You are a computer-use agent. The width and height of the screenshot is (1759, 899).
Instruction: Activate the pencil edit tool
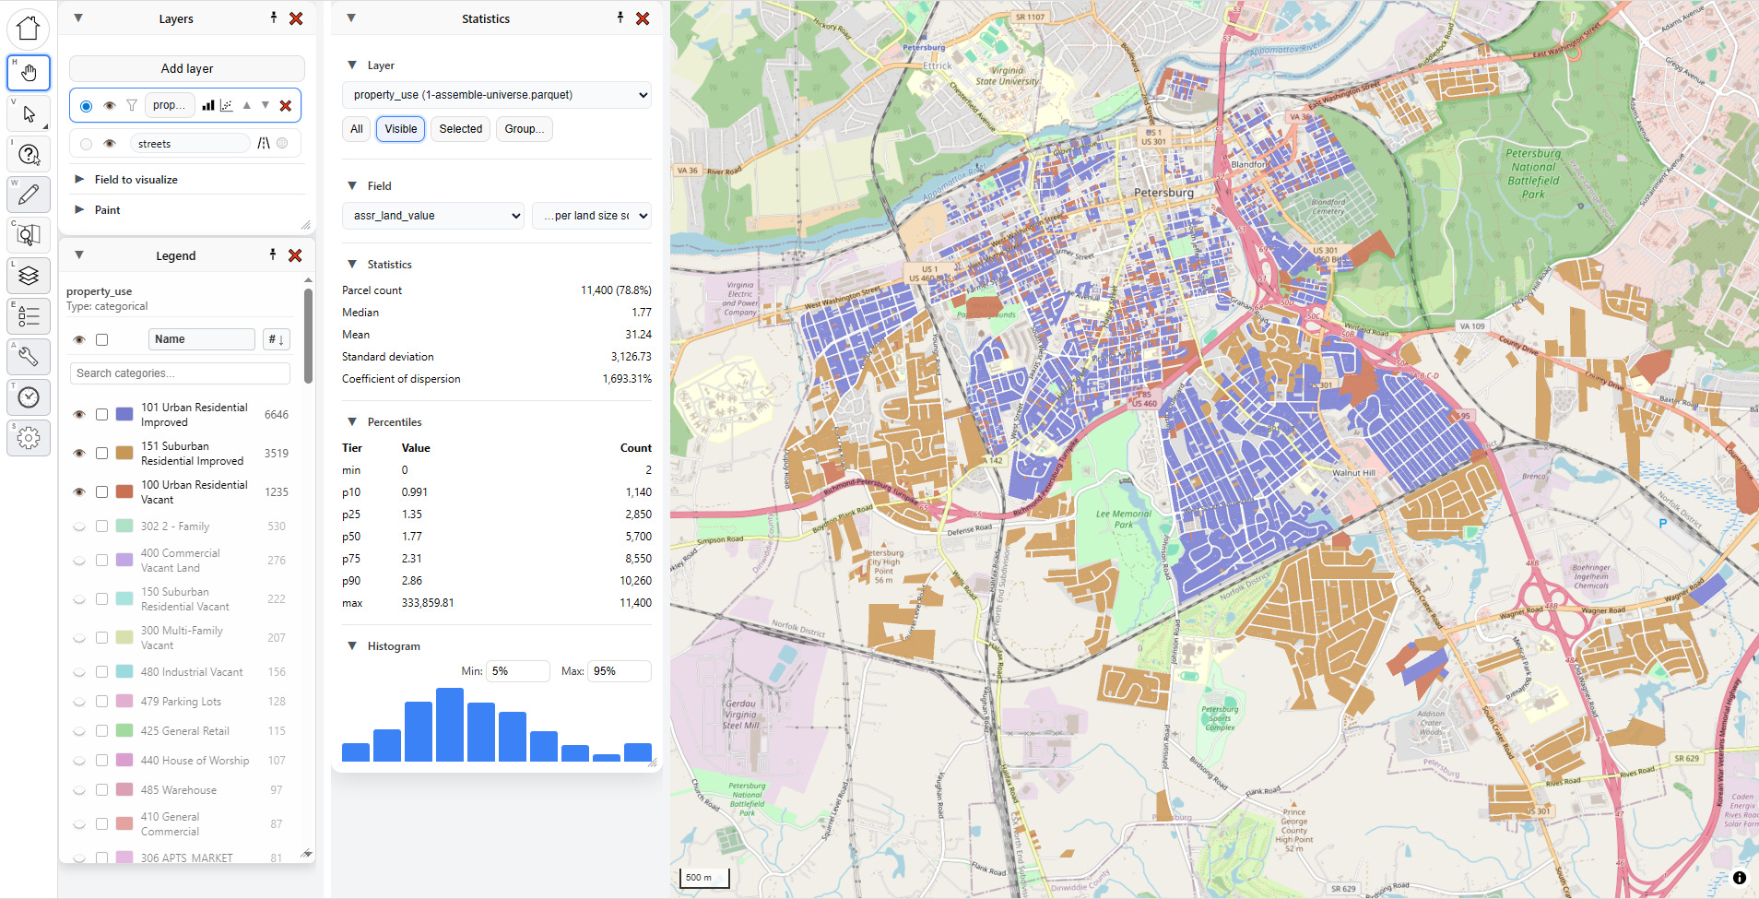[x=29, y=195]
